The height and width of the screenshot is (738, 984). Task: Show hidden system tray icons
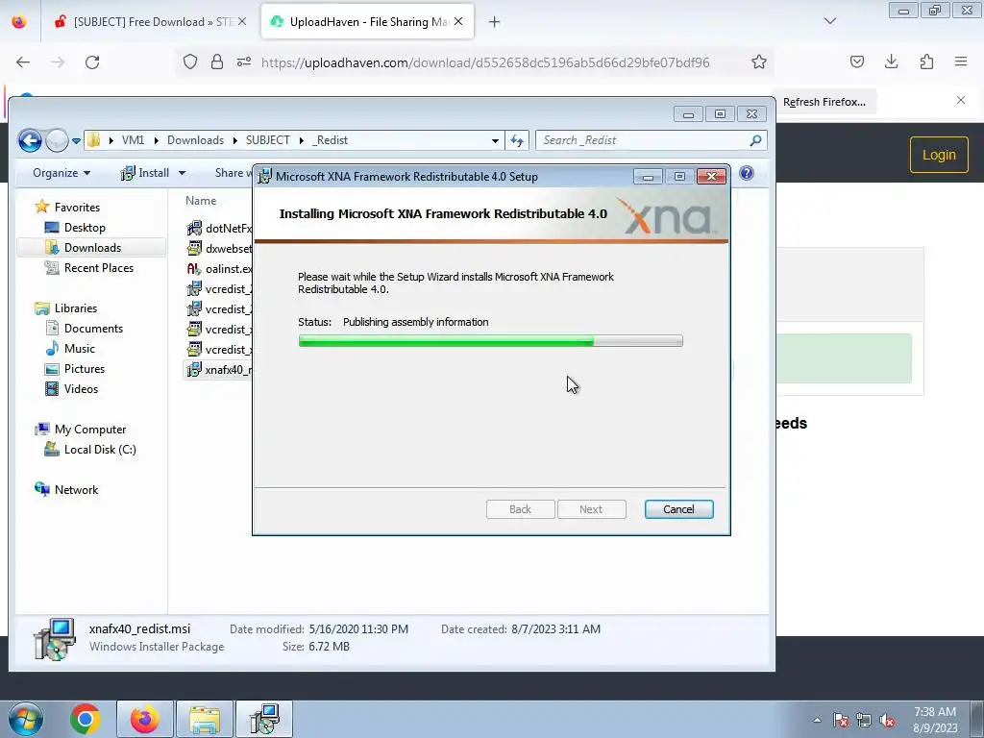pyautogui.click(x=817, y=720)
